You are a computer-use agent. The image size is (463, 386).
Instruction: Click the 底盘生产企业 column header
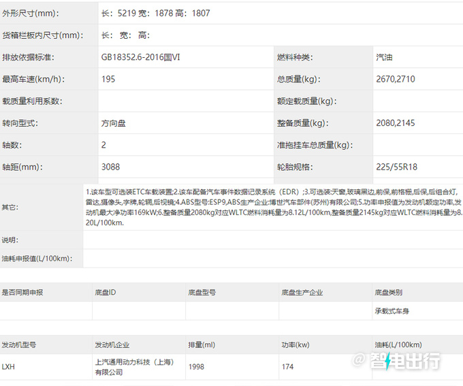(x=302, y=293)
